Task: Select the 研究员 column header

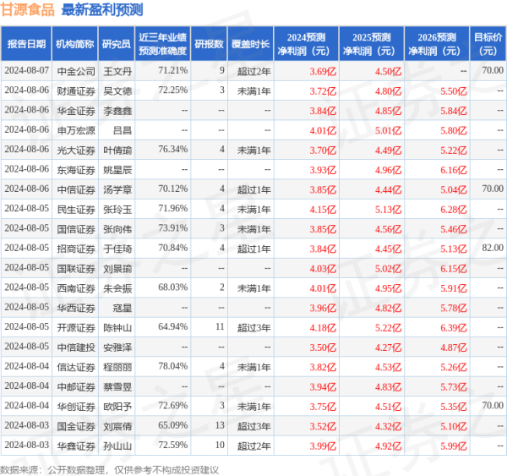Action: coord(117,44)
